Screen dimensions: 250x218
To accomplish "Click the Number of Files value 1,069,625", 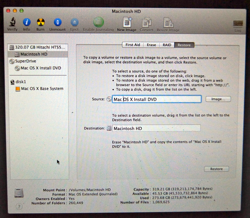I will (x=161, y=202).
